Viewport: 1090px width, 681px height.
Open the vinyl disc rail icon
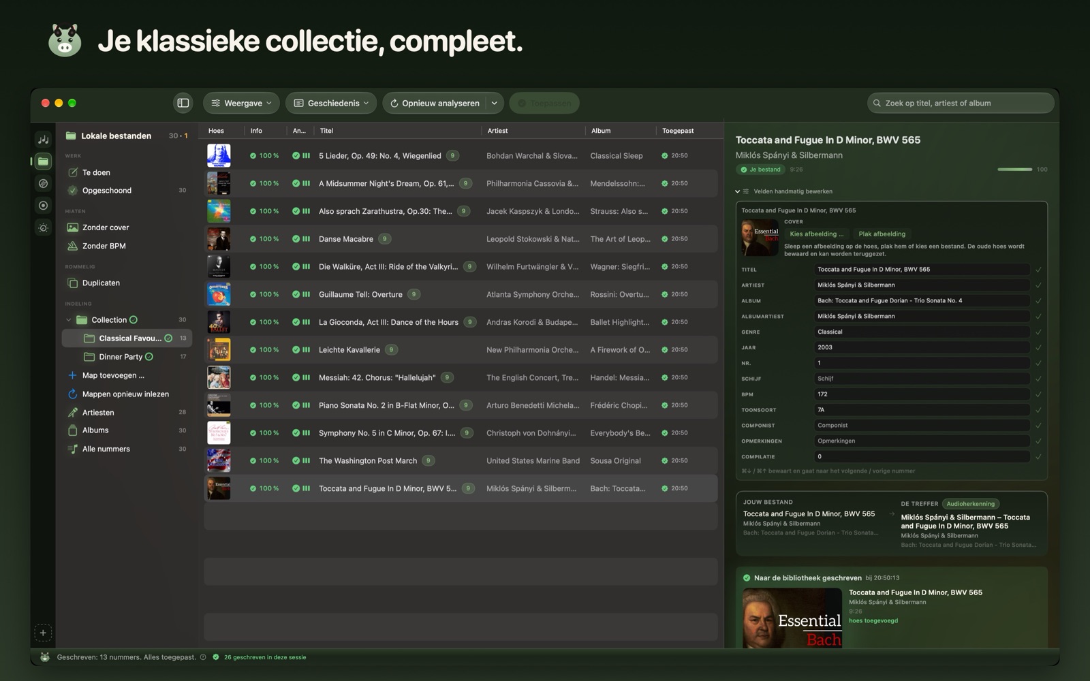(x=43, y=183)
